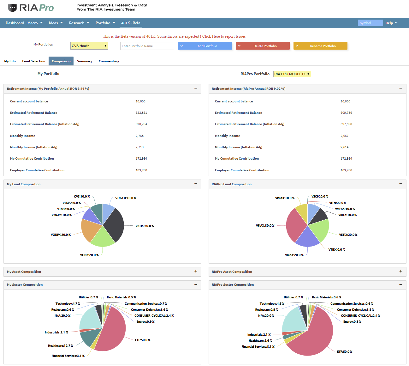Screen dimensions: 409x366
Task: Open the Portfolio menu
Action: [105, 23]
